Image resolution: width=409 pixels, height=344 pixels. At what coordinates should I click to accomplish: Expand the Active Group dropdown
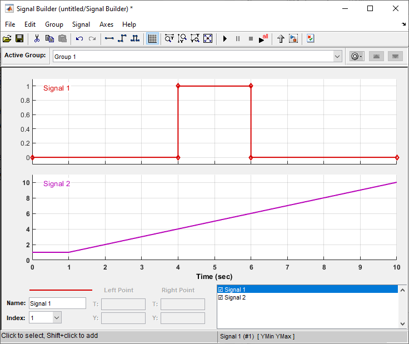[x=337, y=57]
